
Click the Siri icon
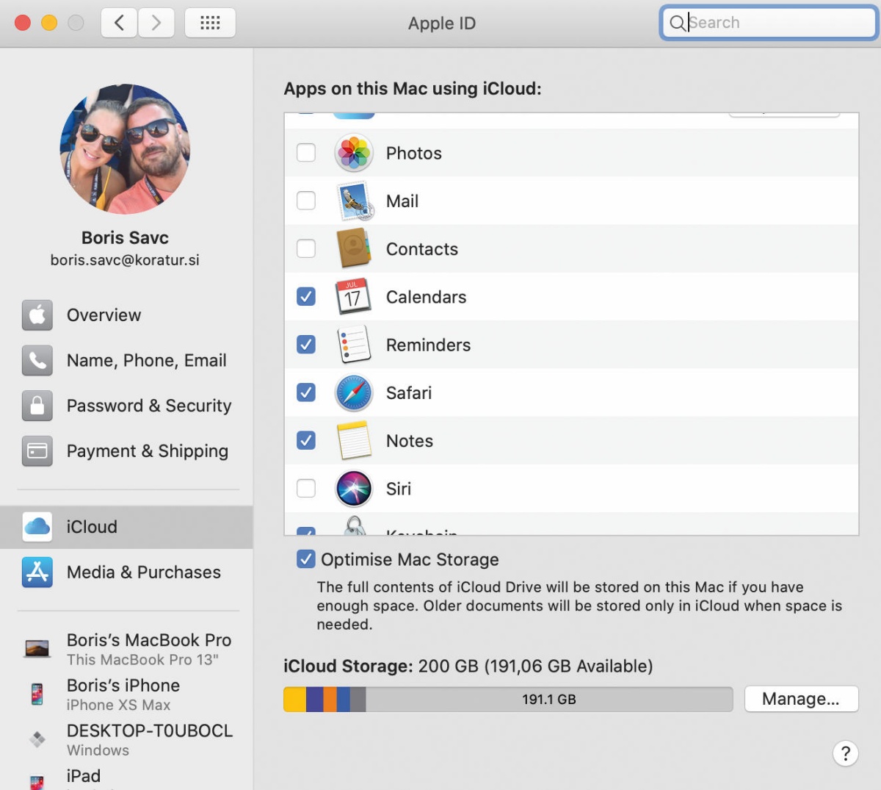pyautogui.click(x=354, y=489)
